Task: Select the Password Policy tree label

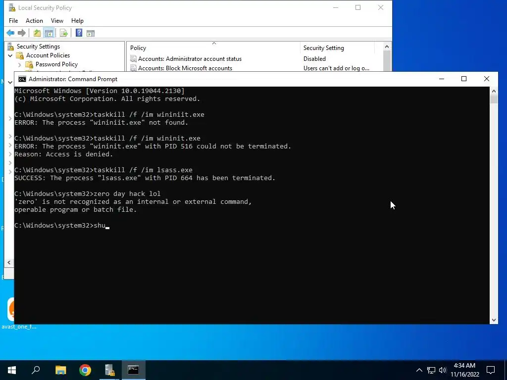Action: click(56, 64)
